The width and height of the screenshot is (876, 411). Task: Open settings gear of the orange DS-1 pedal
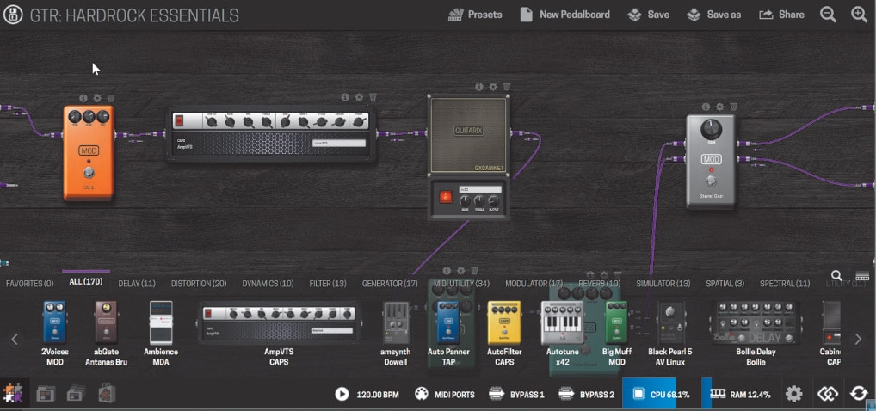pyautogui.click(x=97, y=98)
